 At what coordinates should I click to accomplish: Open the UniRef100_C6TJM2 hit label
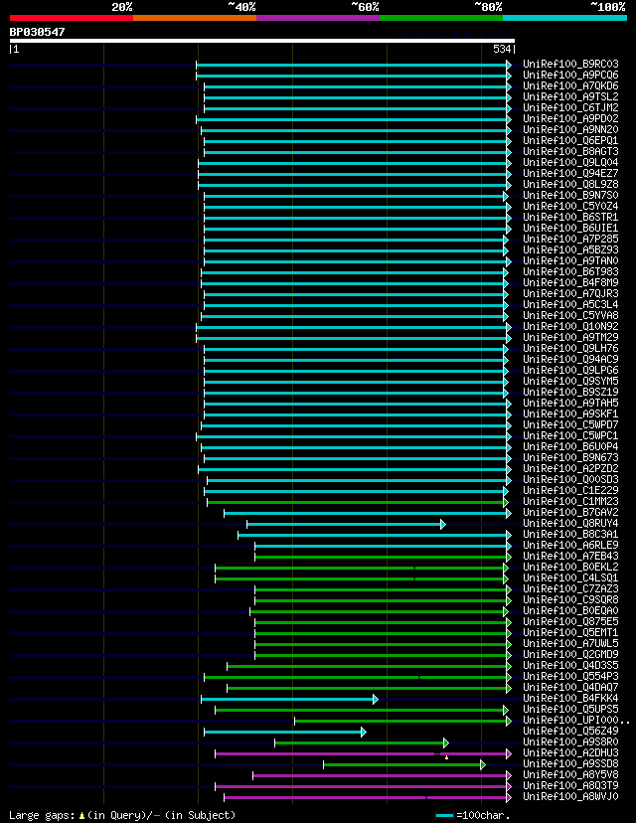pyautogui.click(x=570, y=107)
